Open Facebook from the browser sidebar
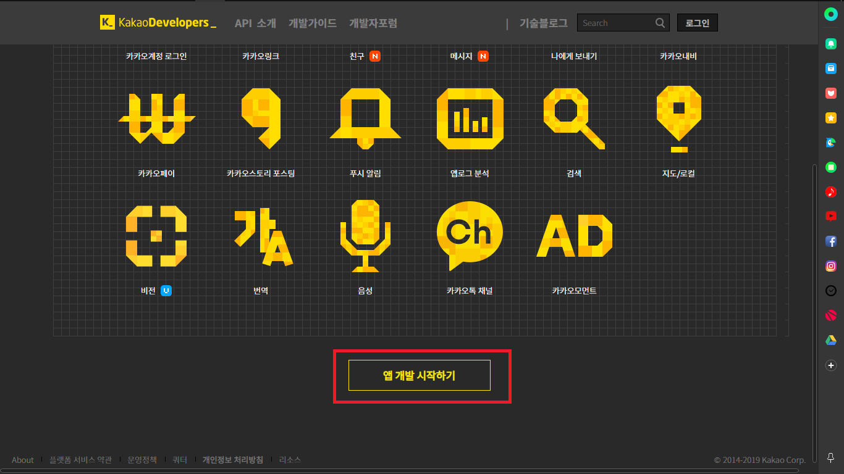 831,241
